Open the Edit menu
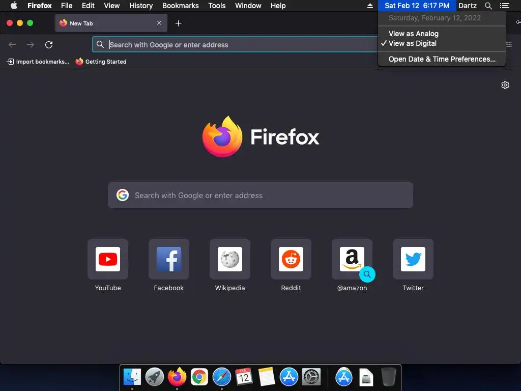 point(88,6)
